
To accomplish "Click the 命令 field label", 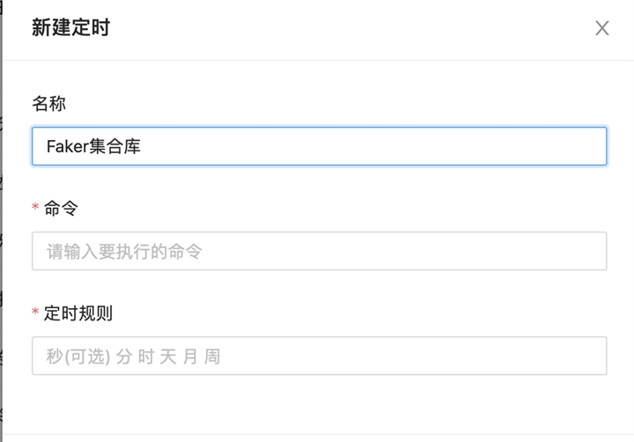I will point(61,208).
